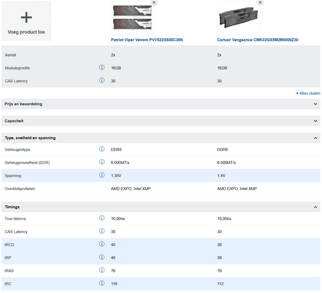Show info for CAS Latency in summary
Screen dimensions: 322x293
pos(102,80)
